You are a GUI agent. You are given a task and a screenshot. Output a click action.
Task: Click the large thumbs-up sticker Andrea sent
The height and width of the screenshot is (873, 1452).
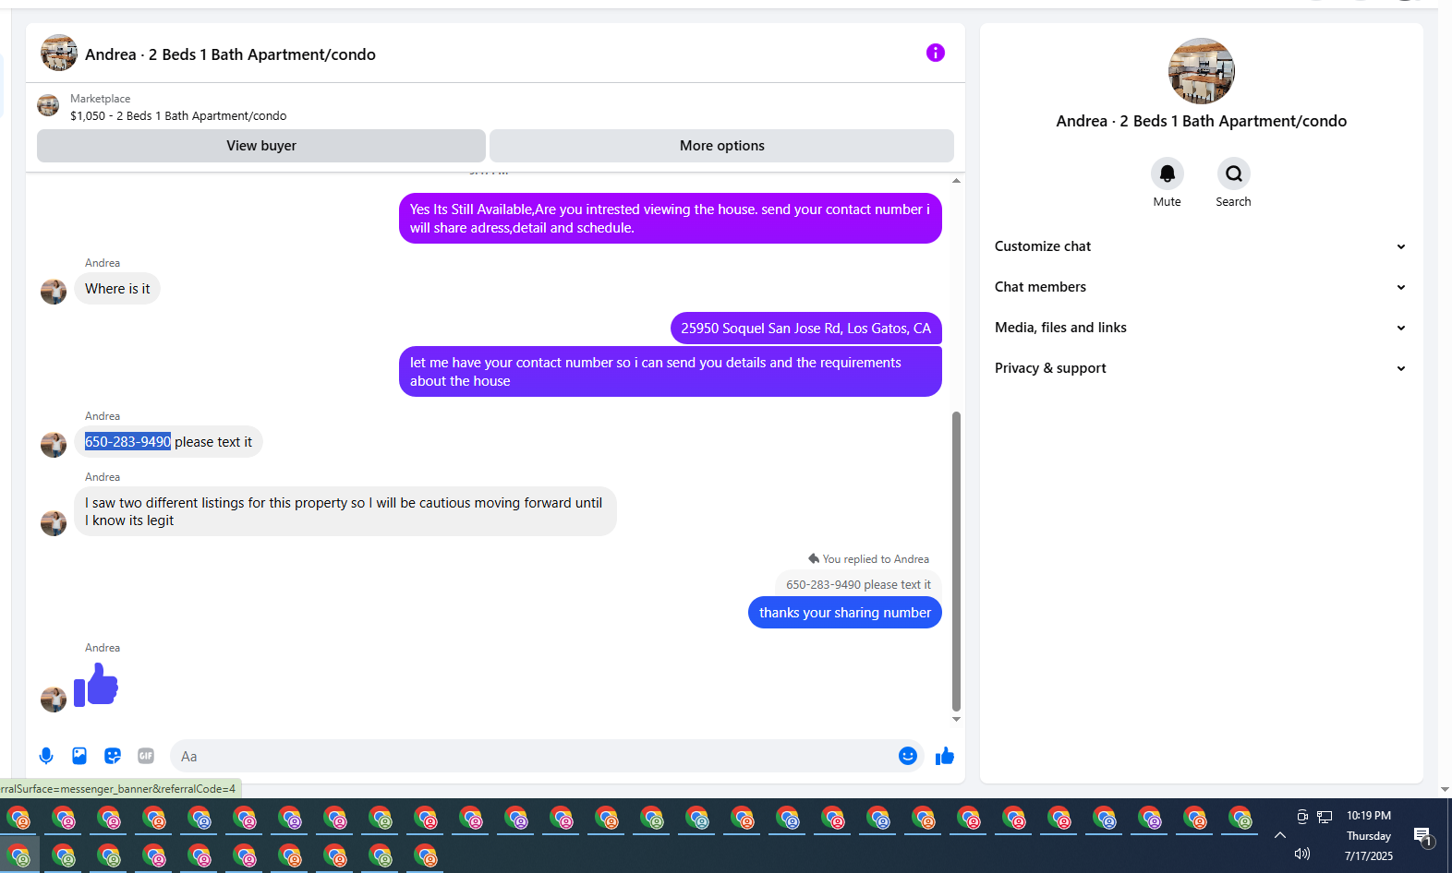pos(96,685)
